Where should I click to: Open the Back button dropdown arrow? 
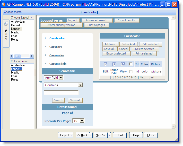(91, 135)
